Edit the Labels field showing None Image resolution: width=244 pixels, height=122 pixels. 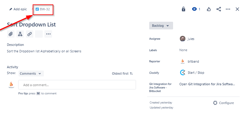click(x=183, y=50)
